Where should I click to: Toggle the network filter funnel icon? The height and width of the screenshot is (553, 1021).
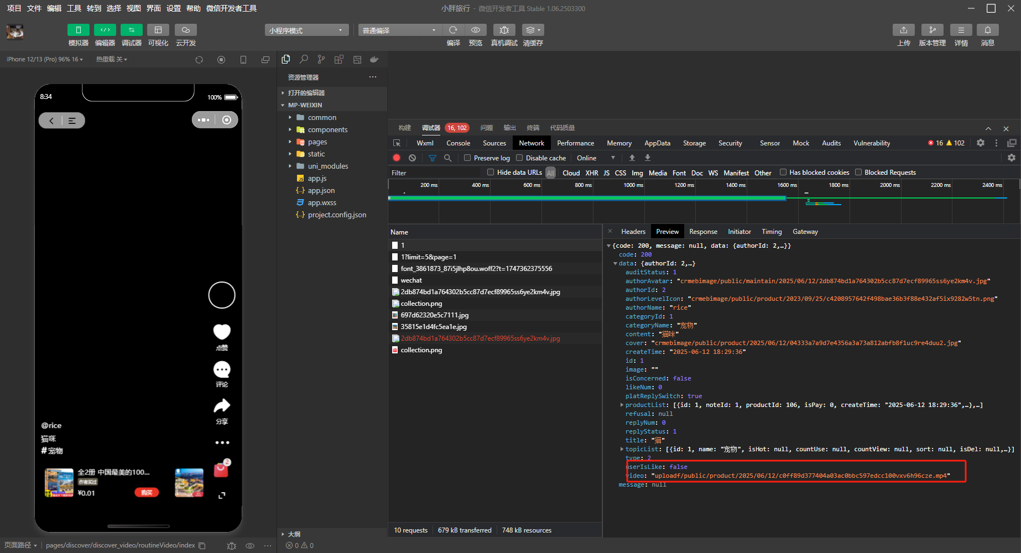point(433,158)
